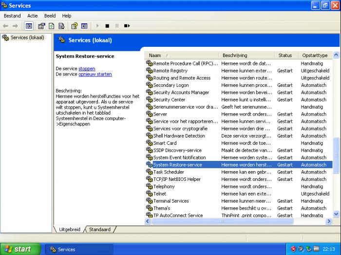
Task: Sort by the Naam column header
Action: [x=181, y=56]
